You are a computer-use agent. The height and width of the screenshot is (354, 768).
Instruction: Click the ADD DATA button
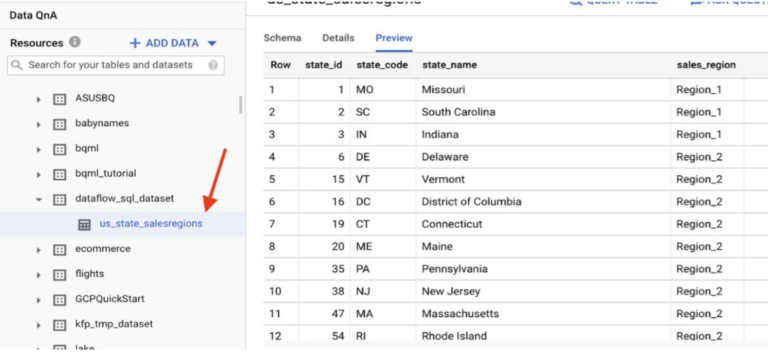(x=164, y=43)
